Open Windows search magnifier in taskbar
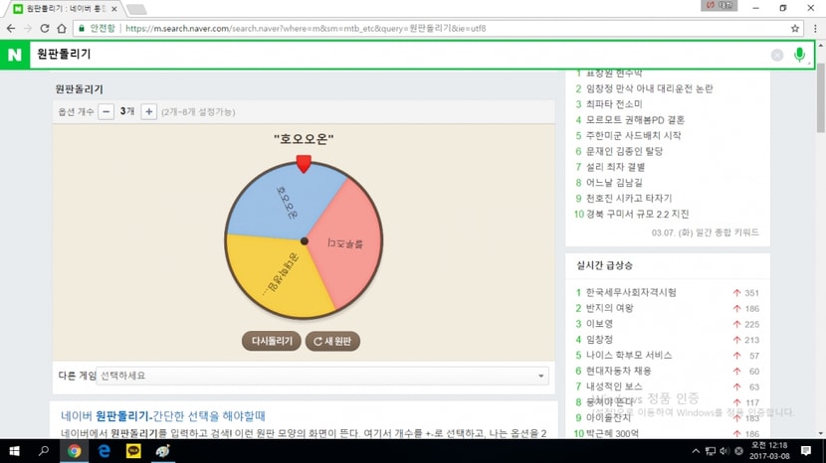The image size is (826, 463). (x=44, y=451)
